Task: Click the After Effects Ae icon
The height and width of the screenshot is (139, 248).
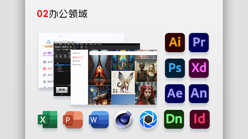Action: [175, 94]
